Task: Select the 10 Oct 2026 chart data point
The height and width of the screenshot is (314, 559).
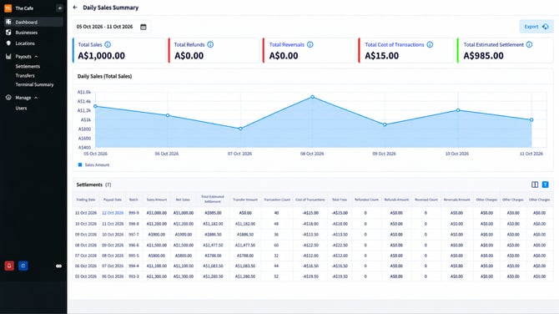Action: click(458, 110)
